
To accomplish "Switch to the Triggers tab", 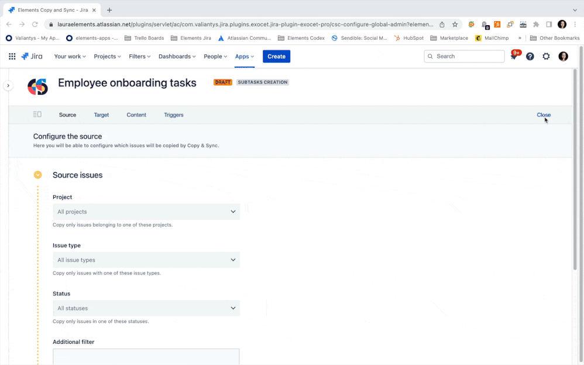I will [x=173, y=115].
